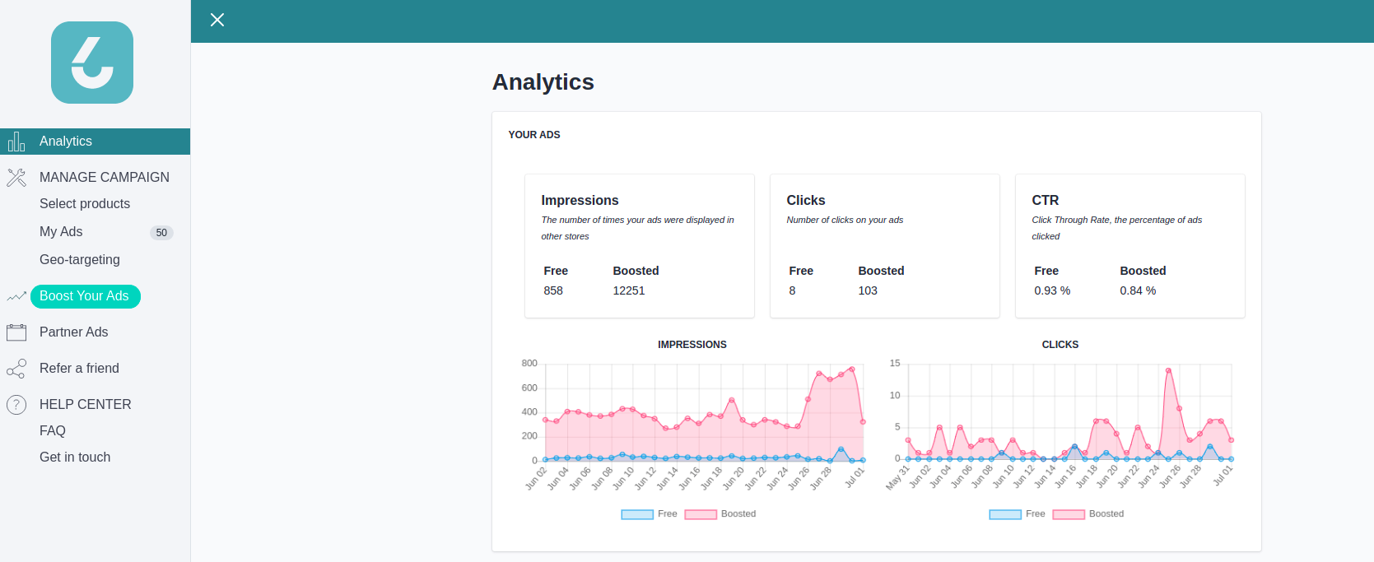Click Boosted clicks value 103

pyautogui.click(x=868, y=291)
